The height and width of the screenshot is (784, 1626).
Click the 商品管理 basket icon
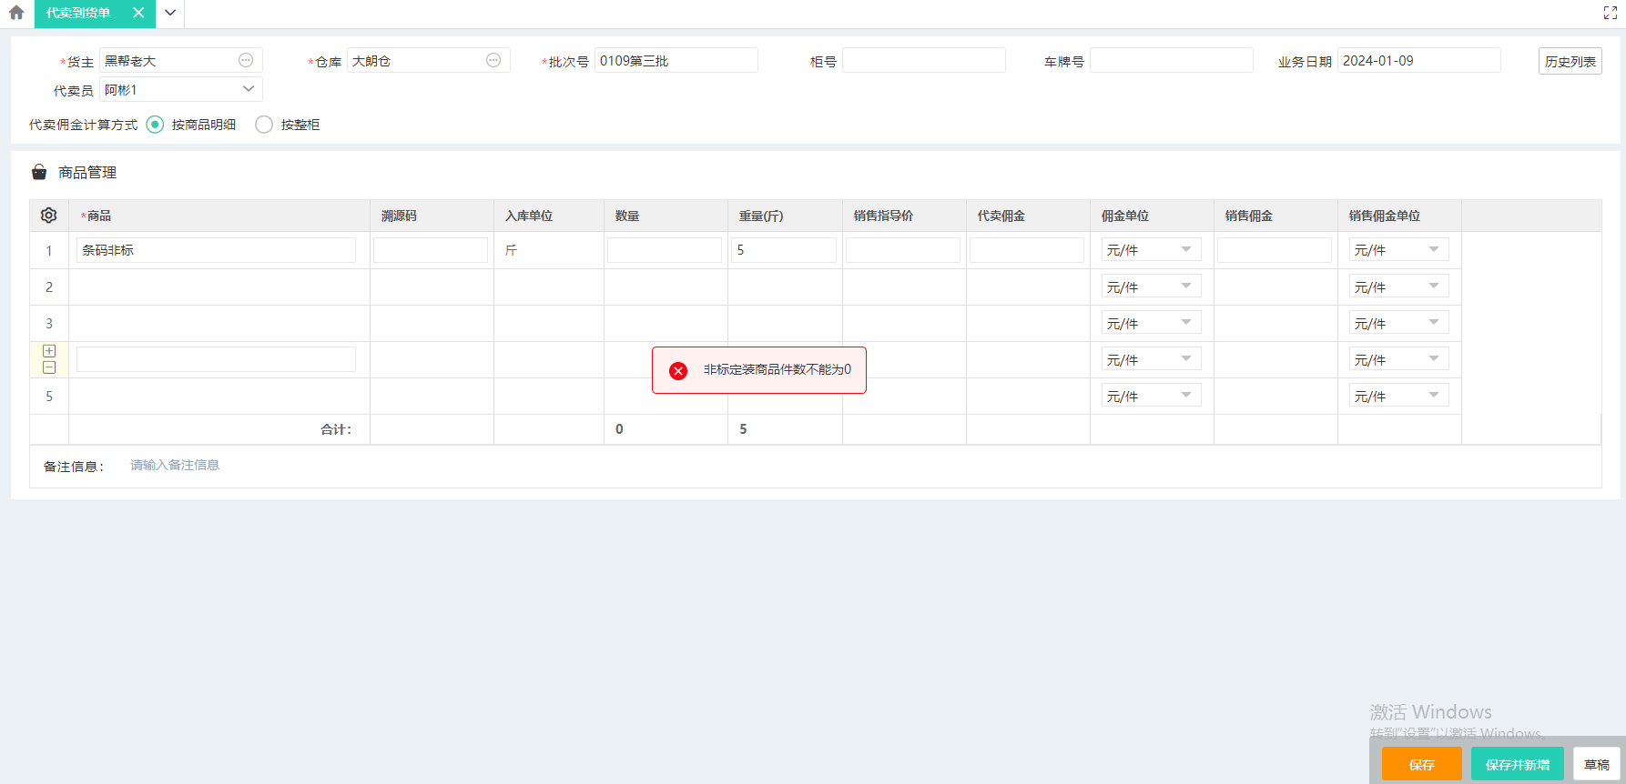[x=39, y=172]
